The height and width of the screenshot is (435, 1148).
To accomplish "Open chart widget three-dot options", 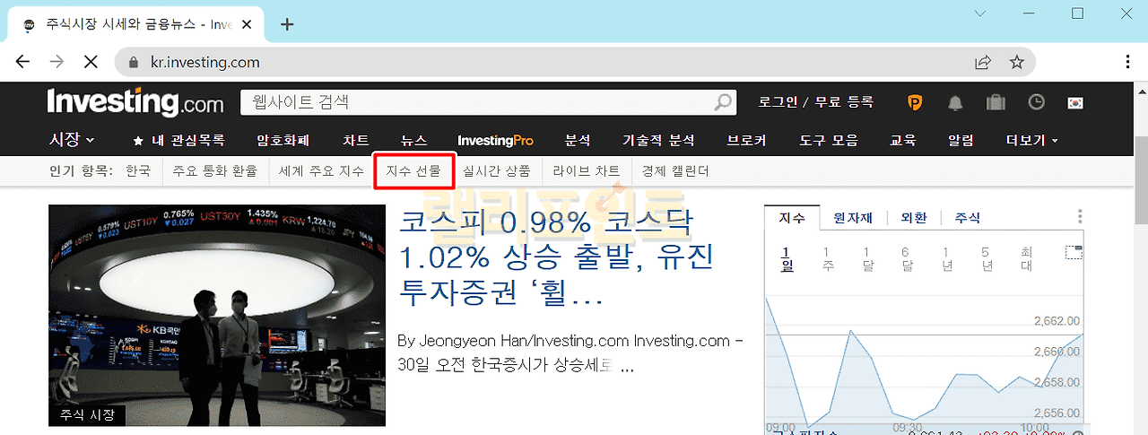I will tap(1080, 217).
